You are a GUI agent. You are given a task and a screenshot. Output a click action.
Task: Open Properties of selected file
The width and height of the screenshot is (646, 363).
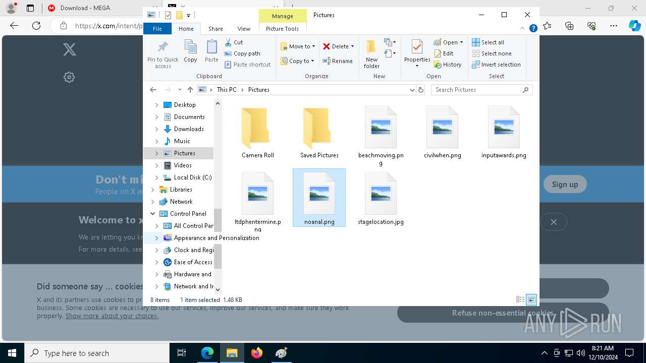417,53
